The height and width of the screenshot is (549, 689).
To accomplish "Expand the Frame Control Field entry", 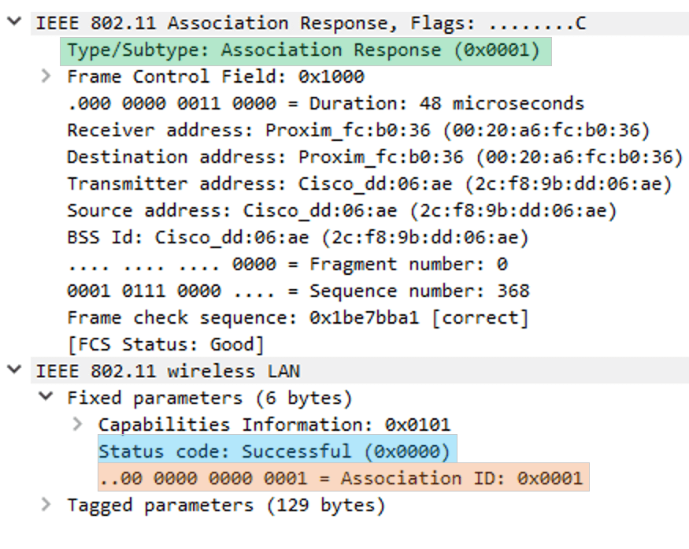I will [x=46, y=76].
